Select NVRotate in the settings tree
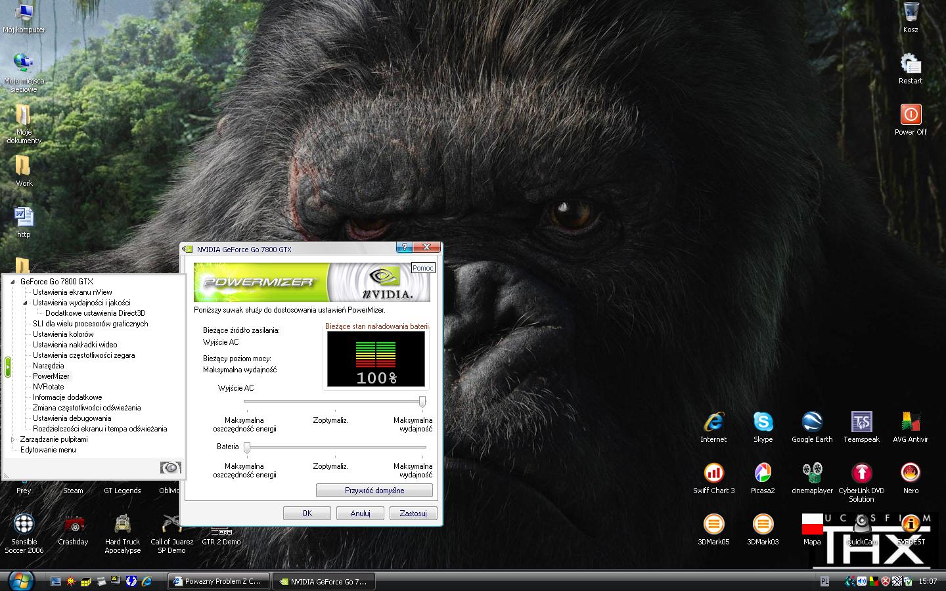The width and height of the screenshot is (946, 591). (49, 387)
